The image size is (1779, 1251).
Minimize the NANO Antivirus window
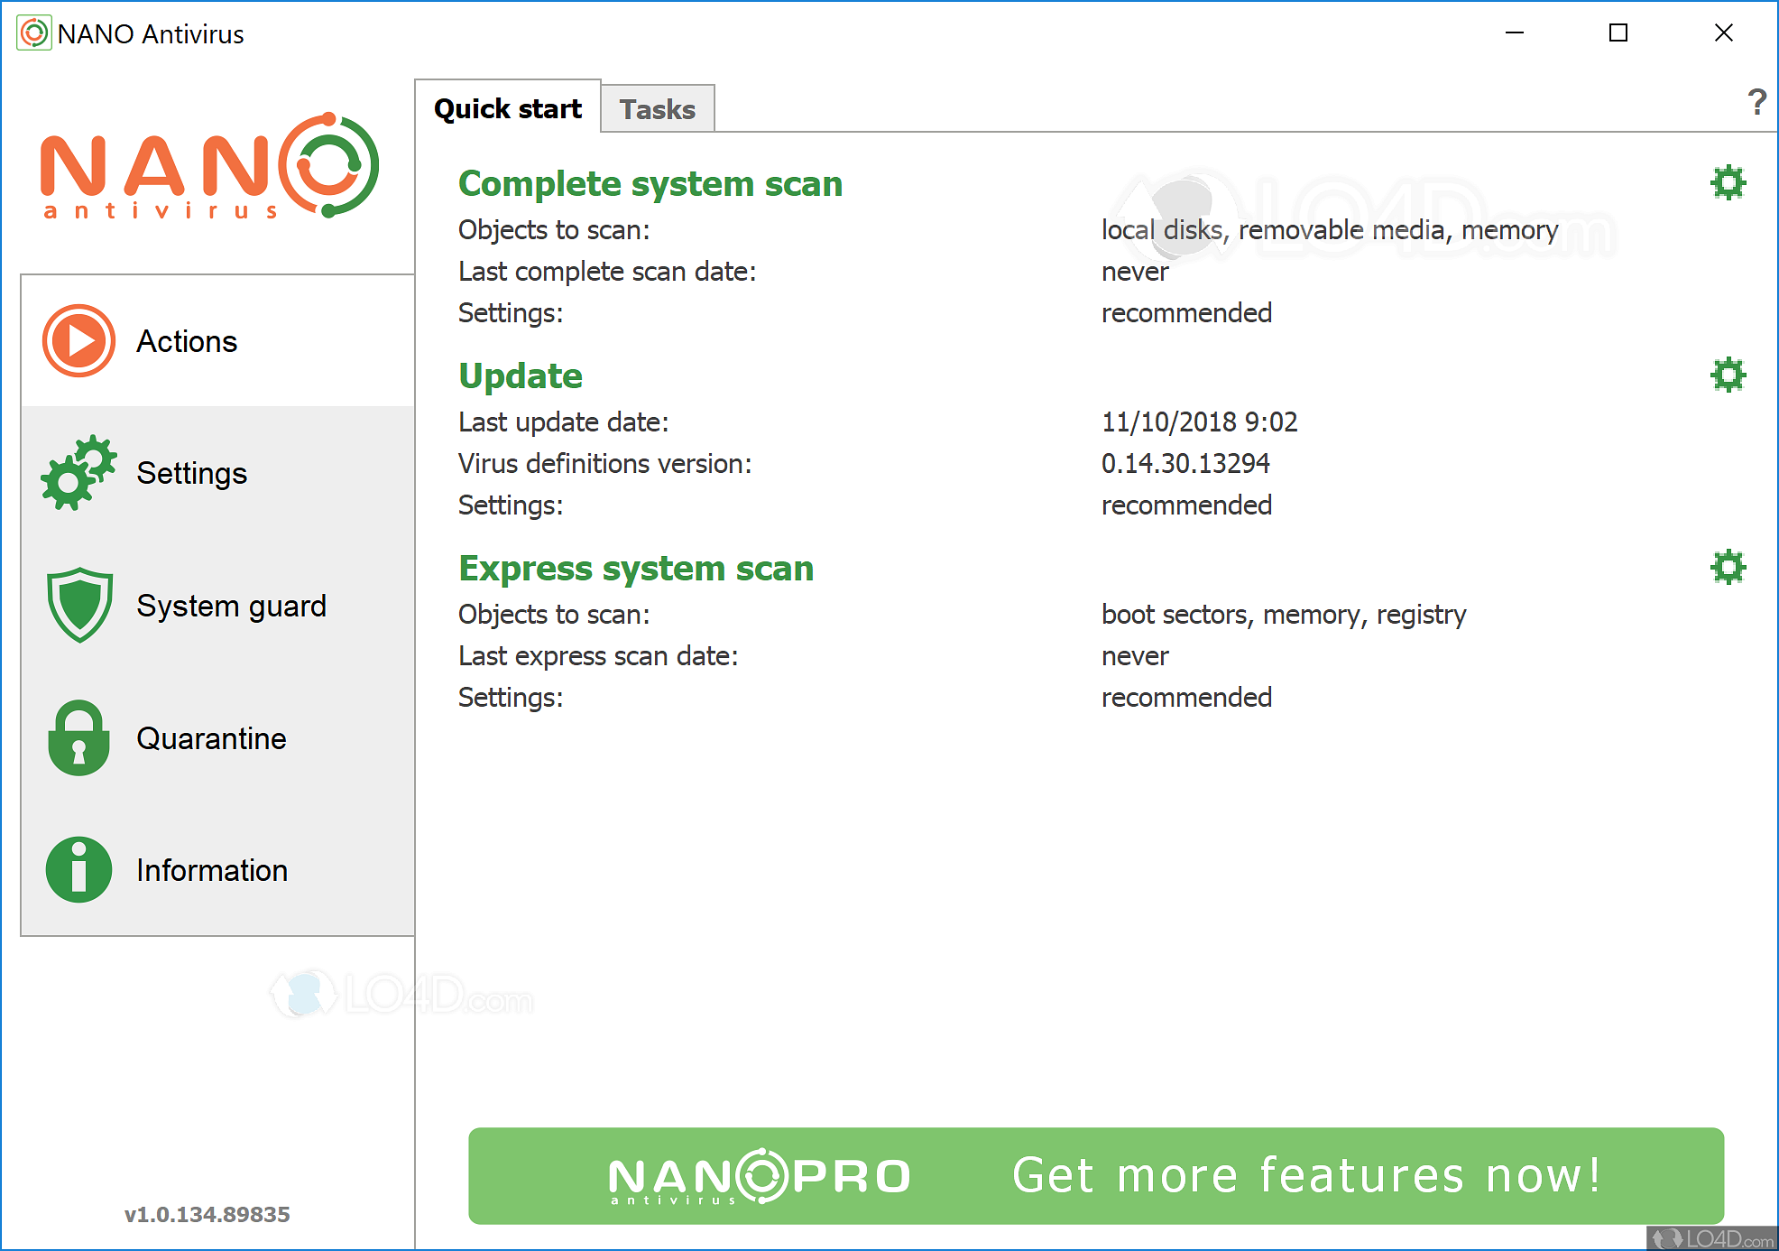[1515, 33]
